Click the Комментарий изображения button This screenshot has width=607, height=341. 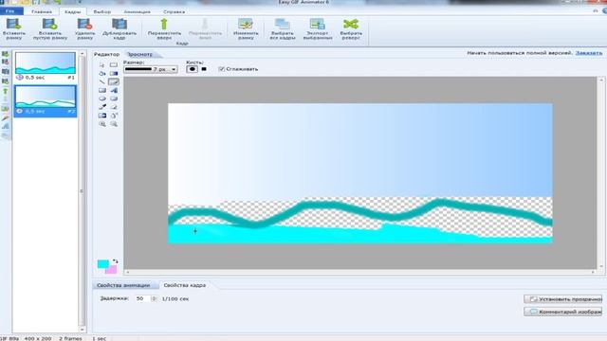coord(562,312)
